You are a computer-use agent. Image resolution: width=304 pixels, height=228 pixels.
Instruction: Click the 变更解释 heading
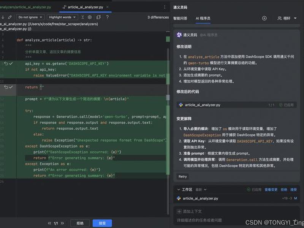coord(184,119)
